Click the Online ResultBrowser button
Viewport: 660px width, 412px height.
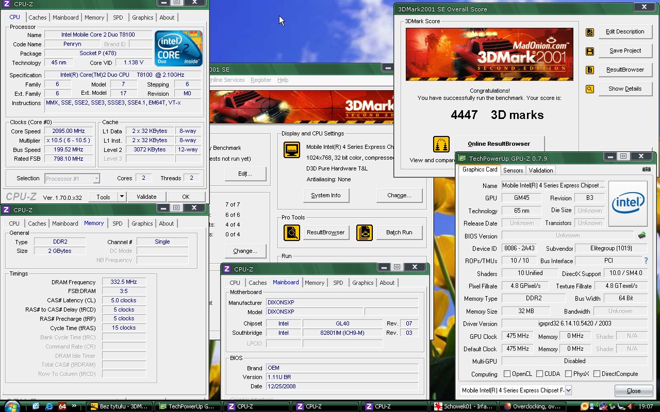click(x=499, y=144)
